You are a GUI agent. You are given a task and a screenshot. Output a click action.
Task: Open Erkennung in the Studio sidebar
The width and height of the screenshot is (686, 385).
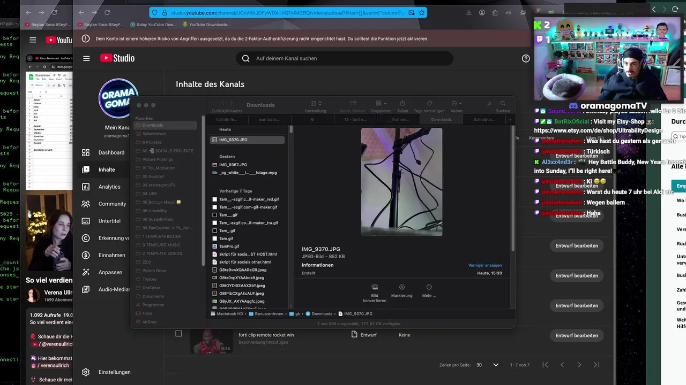click(105, 238)
